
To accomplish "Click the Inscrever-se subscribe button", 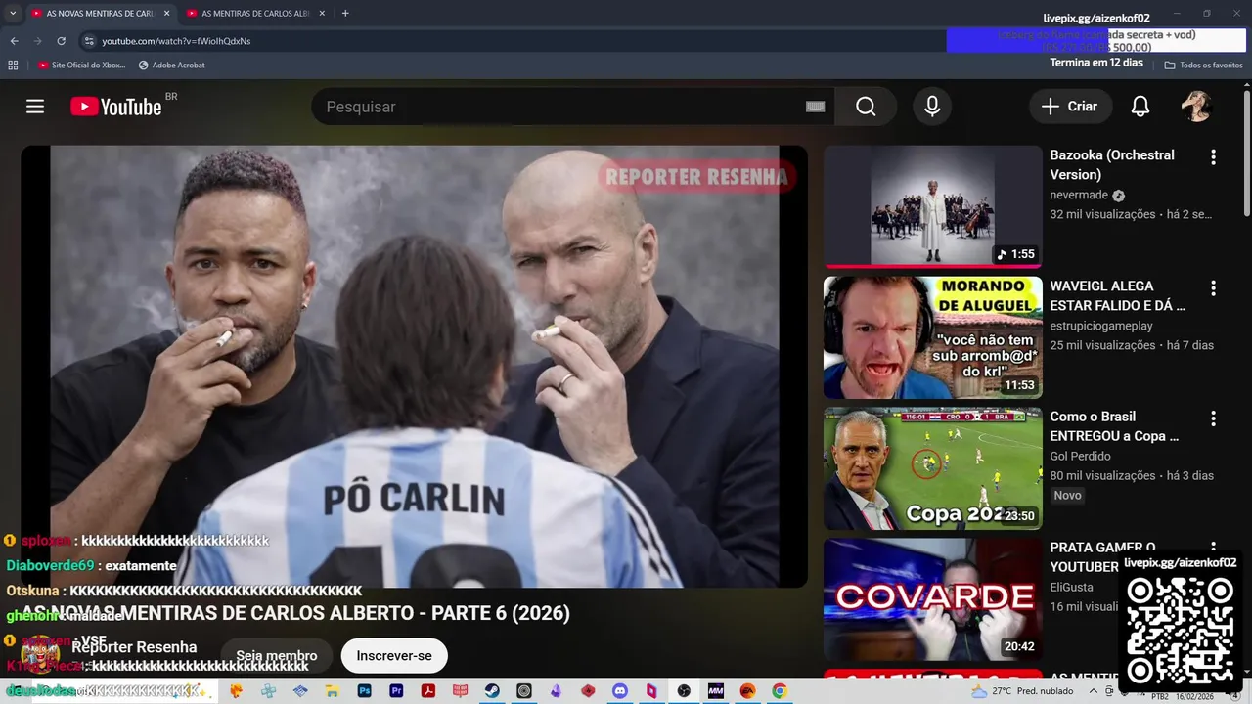I will point(394,656).
